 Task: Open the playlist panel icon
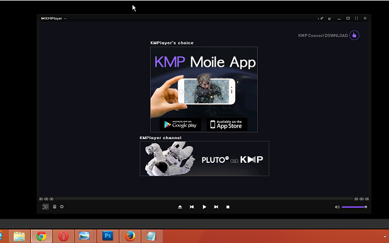54,207
